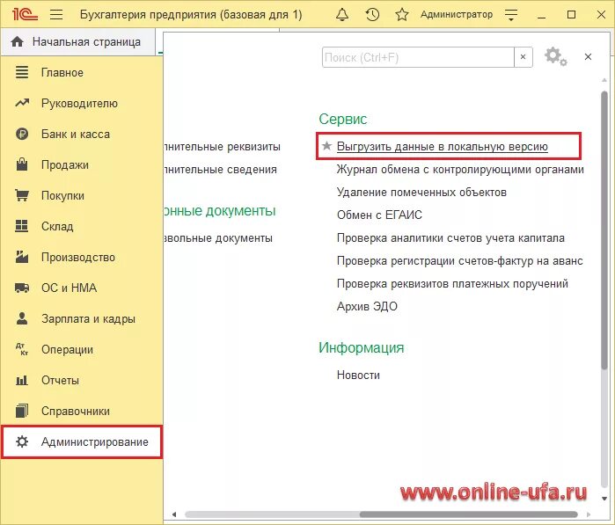The width and height of the screenshot is (615, 525).
Task: Click the Сервис group heading
Action: coord(343,119)
